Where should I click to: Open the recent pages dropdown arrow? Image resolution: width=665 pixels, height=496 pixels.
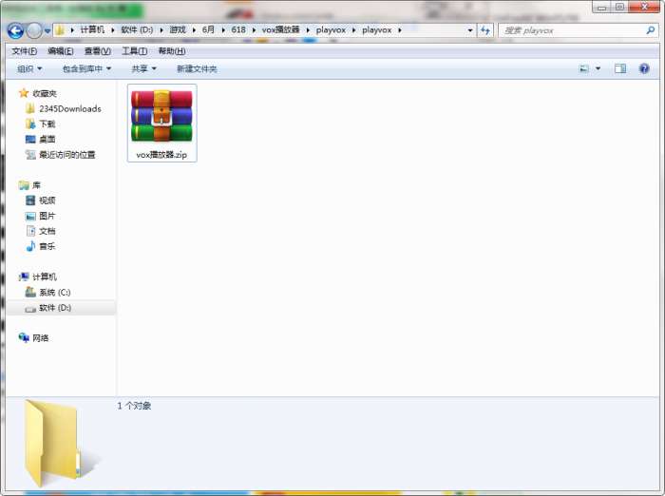[x=47, y=31]
